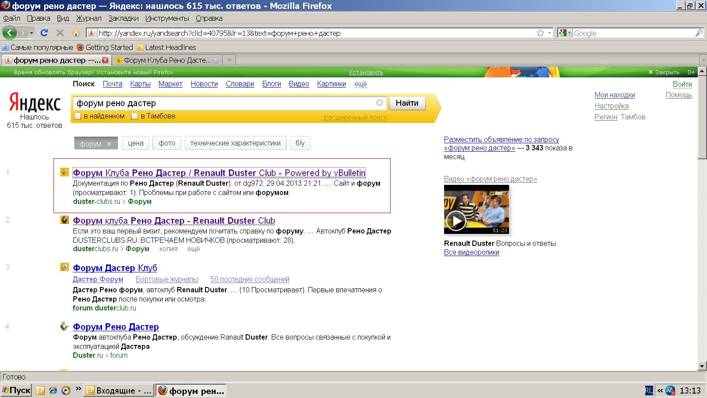Clear the Yandex search field text
This screenshot has width=707, height=398.
[x=380, y=103]
